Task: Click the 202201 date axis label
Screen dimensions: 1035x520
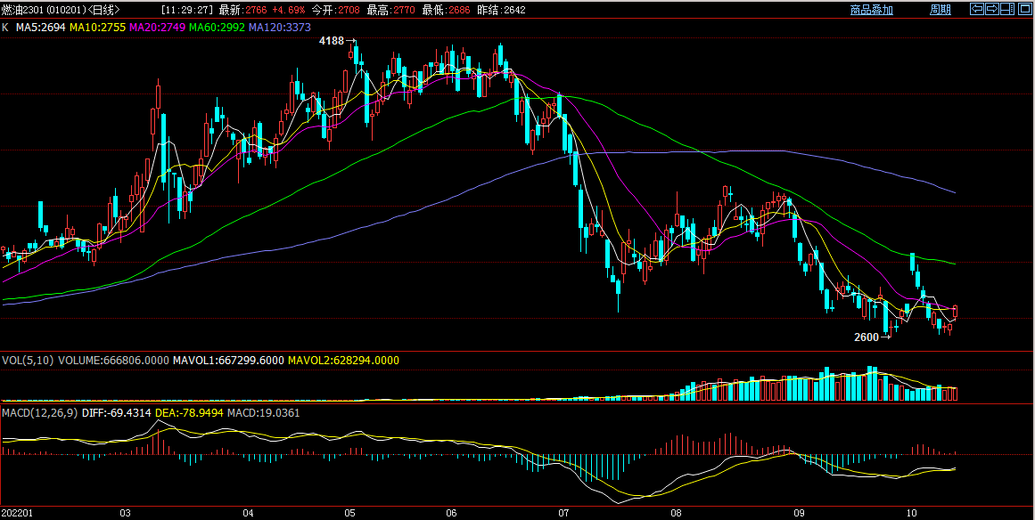Action: coord(17,513)
